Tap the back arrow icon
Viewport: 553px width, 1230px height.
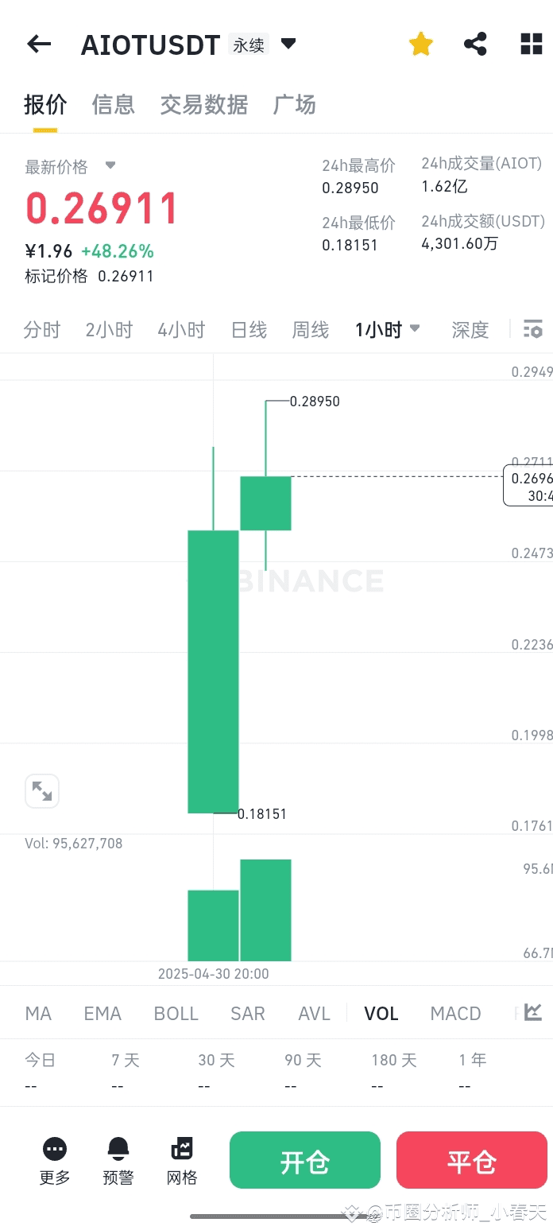point(39,45)
